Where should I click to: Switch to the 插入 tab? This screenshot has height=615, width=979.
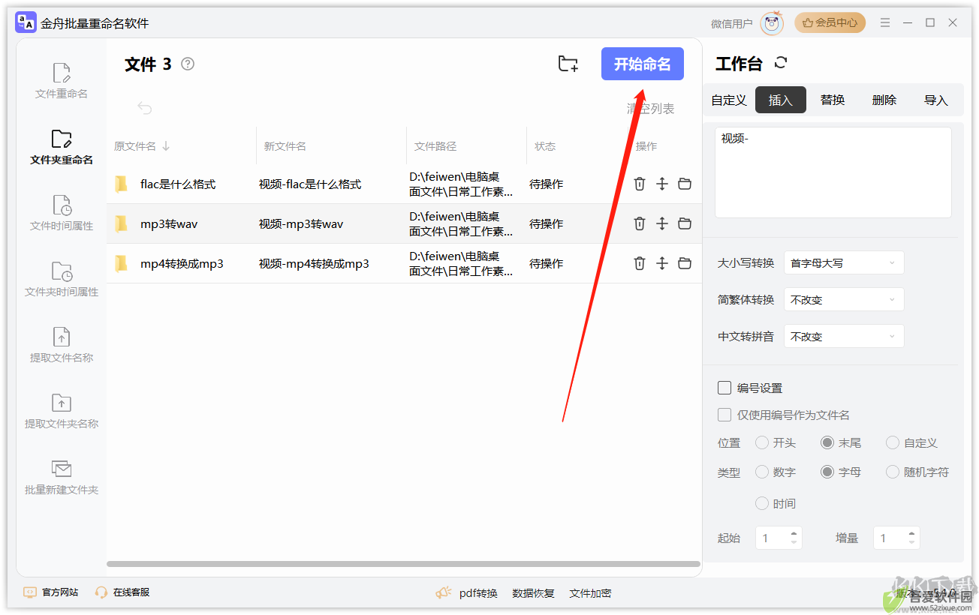(781, 100)
